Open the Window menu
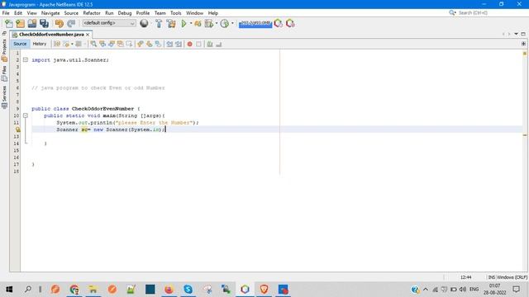This screenshot has width=529, height=297. click(x=195, y=13)
